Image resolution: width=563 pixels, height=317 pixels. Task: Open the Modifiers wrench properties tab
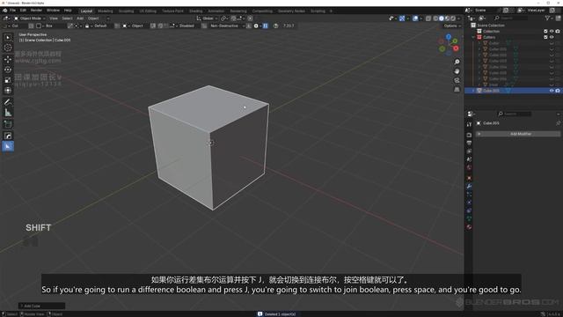469,186
